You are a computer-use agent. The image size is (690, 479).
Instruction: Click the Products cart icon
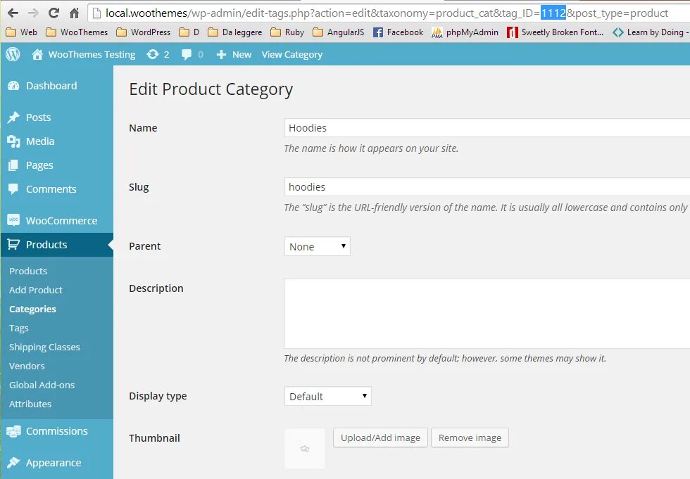click(x=13, y=244)
